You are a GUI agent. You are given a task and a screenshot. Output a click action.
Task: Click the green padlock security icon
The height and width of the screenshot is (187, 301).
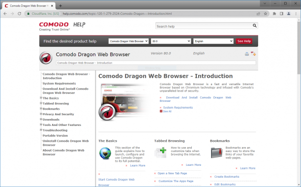pyautogui.click(x=29, y=14)
